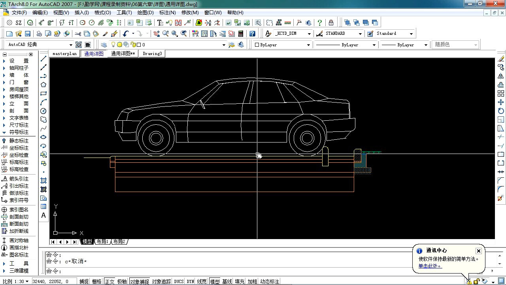Select the Pan realtime hand icon
506x285 pixels.
[x=157, y=34]
